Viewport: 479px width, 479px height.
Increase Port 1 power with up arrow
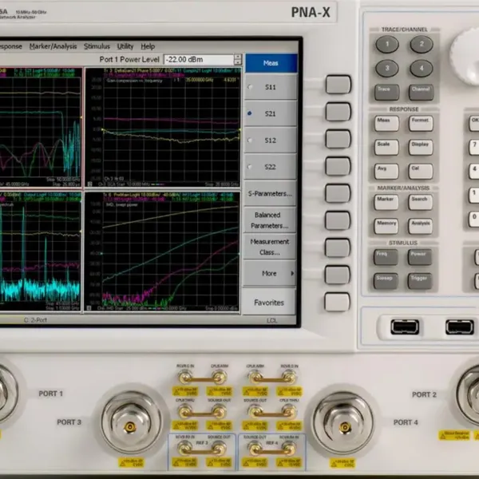click(x=238, y=57)
